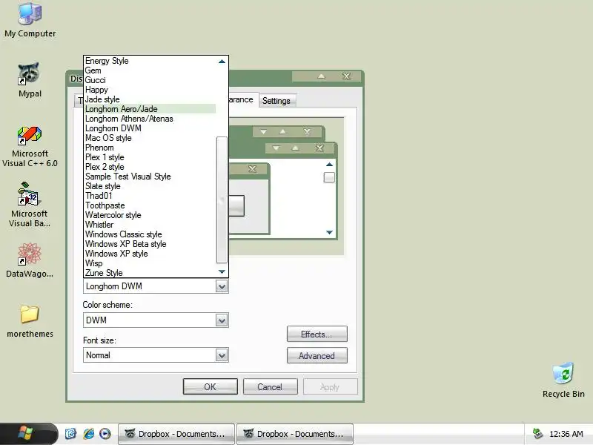Viewport: 593px width, 445px height.
Task: Open Windows Media Player quick launch icon
Action: coord(105,434)
